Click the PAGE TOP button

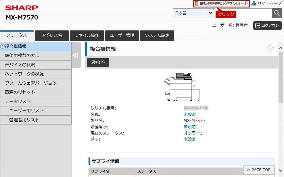click(x=259, y=170)
